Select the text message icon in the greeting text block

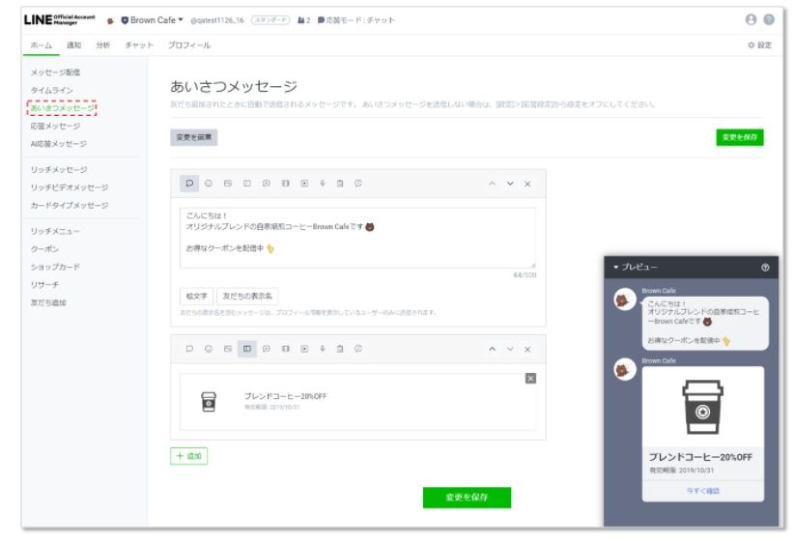(x=189, y=184)
